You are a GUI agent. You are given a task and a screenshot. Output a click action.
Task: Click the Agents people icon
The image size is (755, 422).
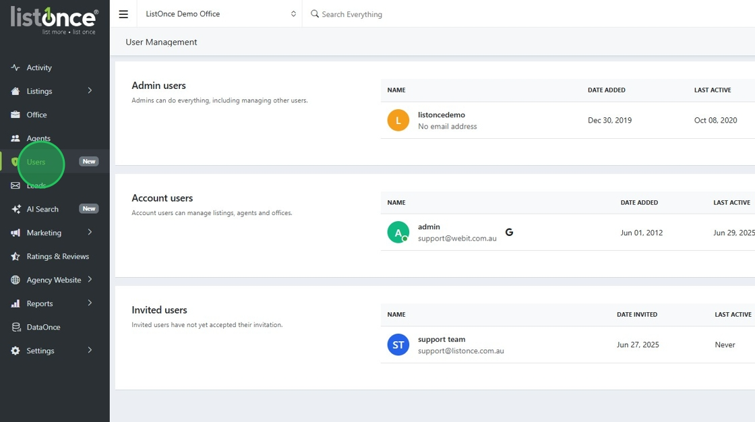[16, 138]
